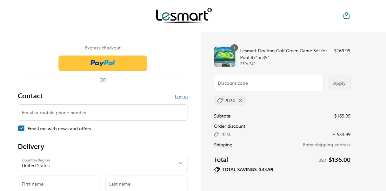Click the item quantity badge

click(234, 48)
